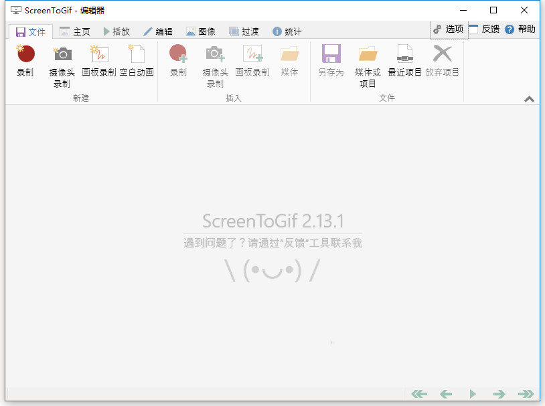This screenshot has width=545, height=406.
Task: Select the Record tool to start recording
Action: [25, 64]
